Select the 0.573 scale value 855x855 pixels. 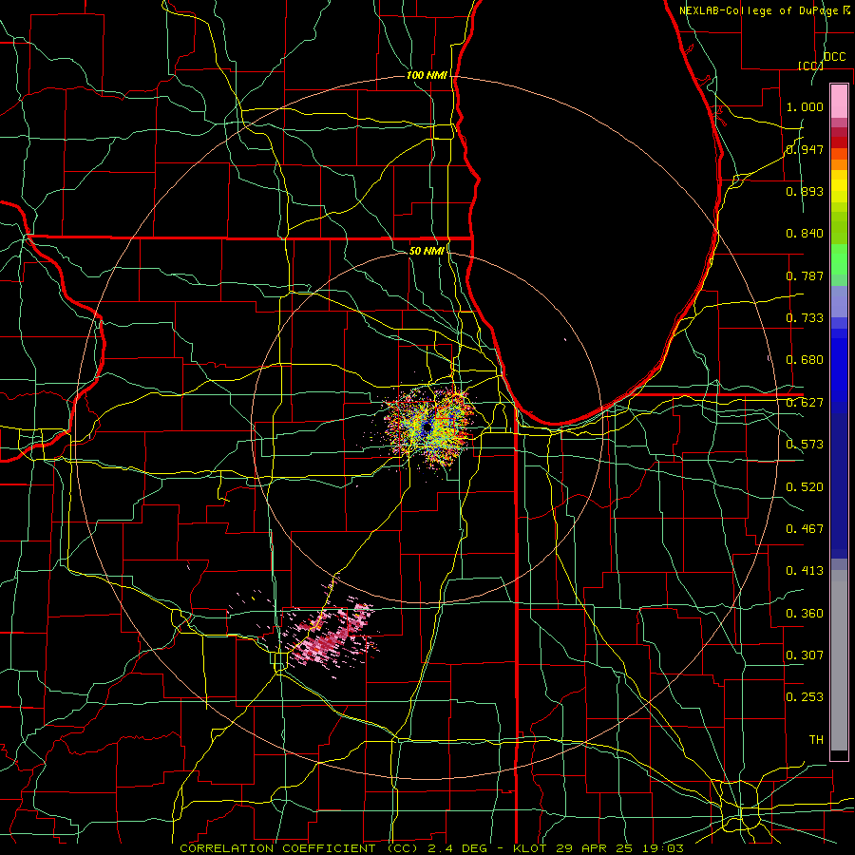tap(805, 445)
